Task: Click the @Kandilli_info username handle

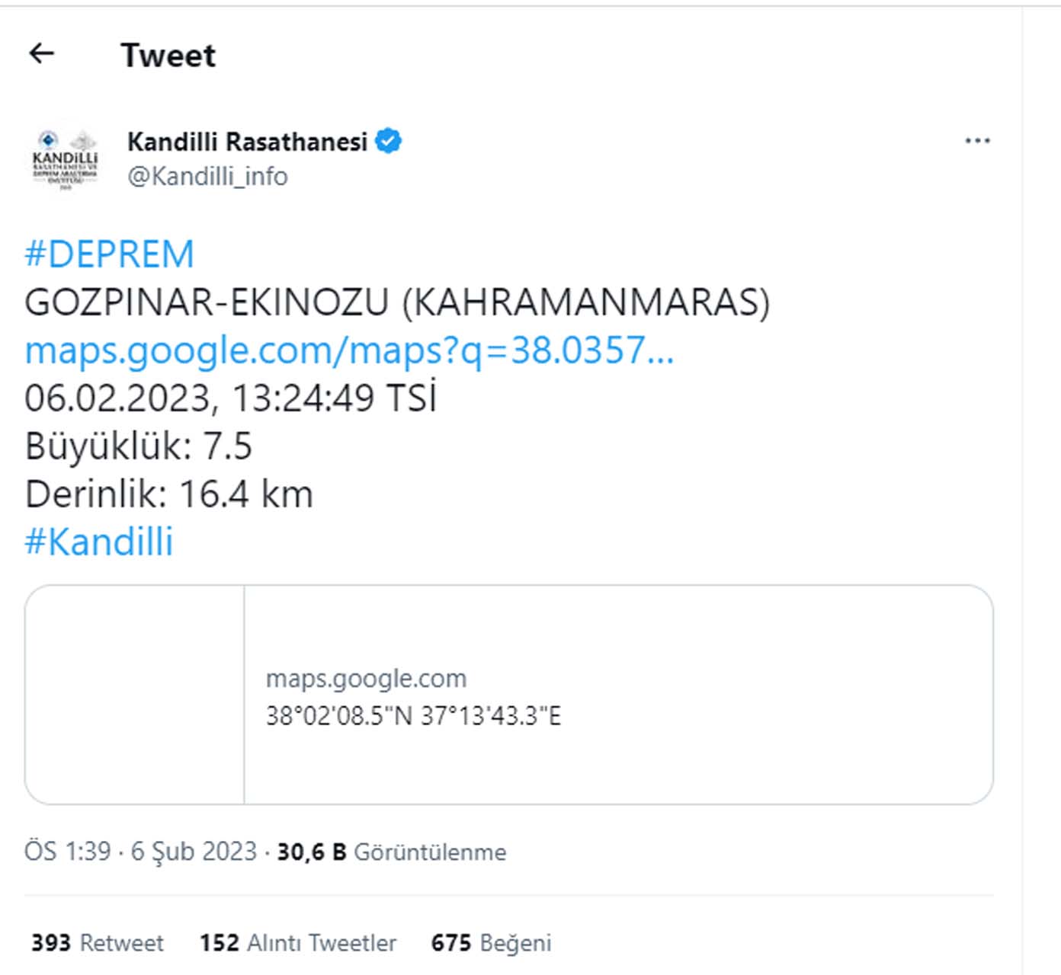Action: click(209, 176)
